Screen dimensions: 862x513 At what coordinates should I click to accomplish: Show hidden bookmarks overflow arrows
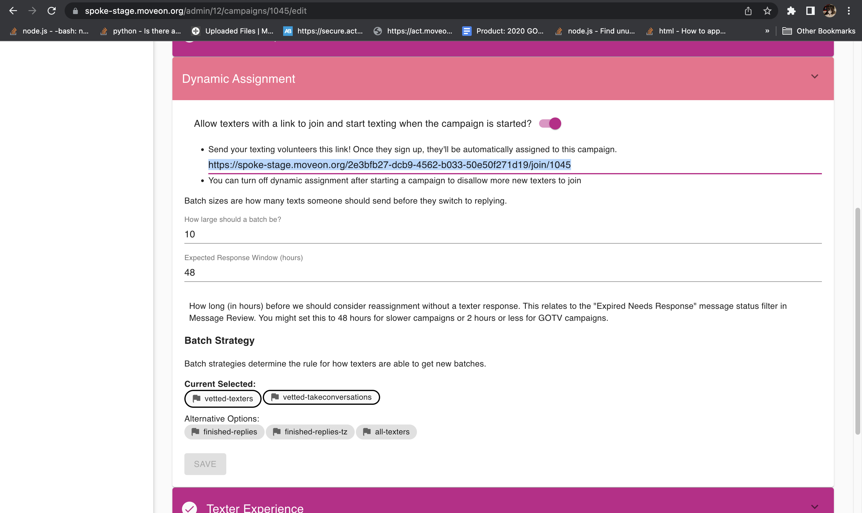tap(767, 31)
